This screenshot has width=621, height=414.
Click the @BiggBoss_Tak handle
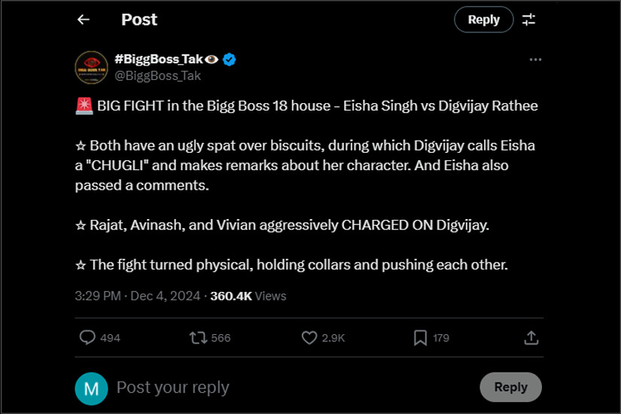click(x=157, y=75)
